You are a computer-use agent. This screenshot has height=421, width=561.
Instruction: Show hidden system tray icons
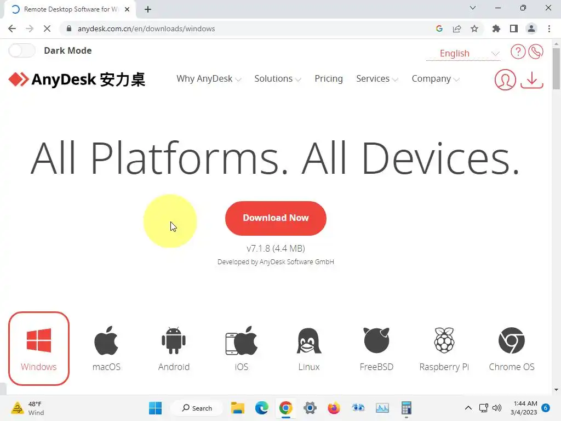click(468, 408)
